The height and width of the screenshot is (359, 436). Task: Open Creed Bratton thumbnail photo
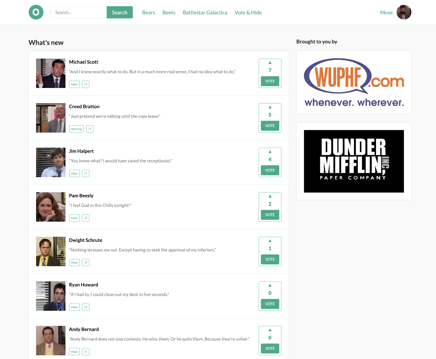coord(51,118)
